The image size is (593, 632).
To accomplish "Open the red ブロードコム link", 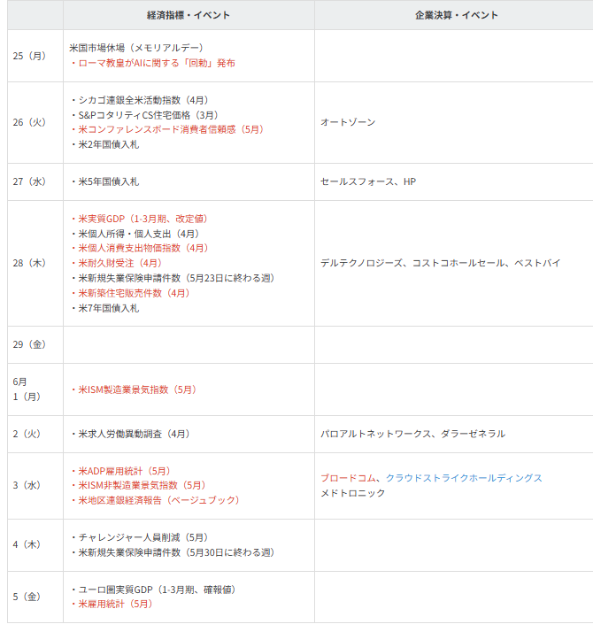I will [x=348, y=478].
